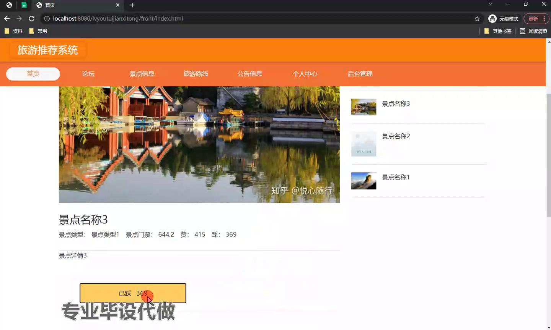Open the 景点名称1 thumbnail image
The width and height of the screenshot is (551, 330).
364,181
